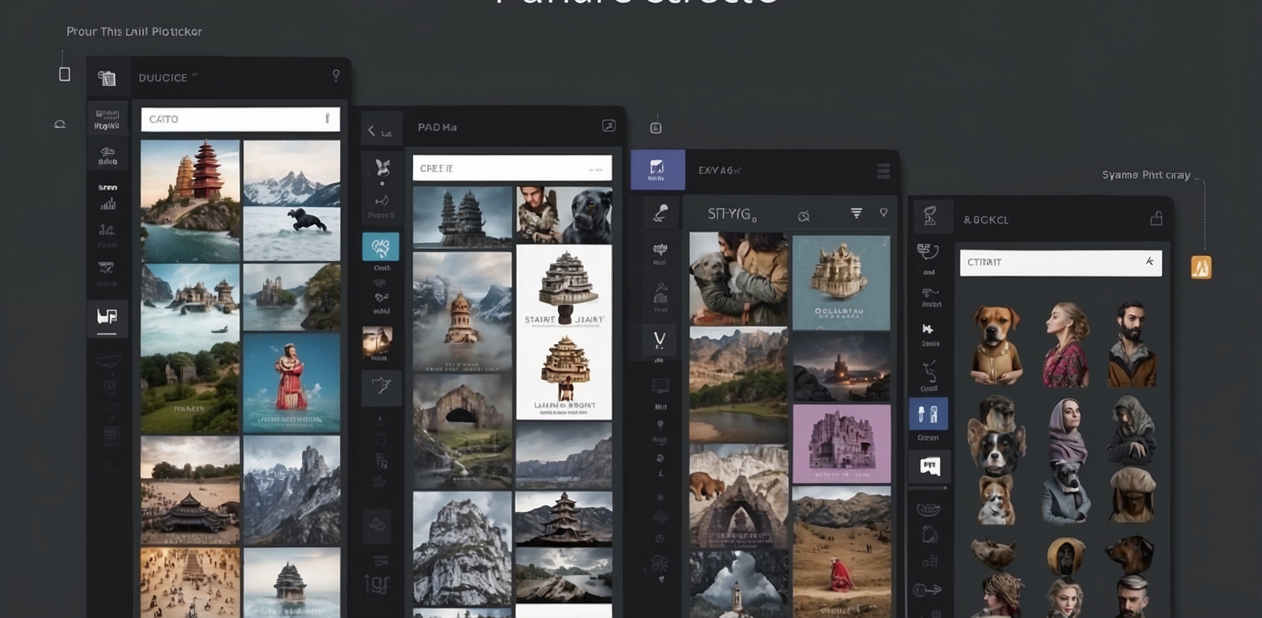Click the white speech icon below Corpon

pyautogui.click(x=929, y=466)
